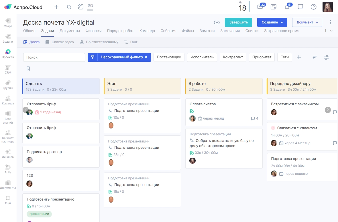Click the Завершить button
Image resolution: width=338 pixels, height=222 pixels.
238,22
